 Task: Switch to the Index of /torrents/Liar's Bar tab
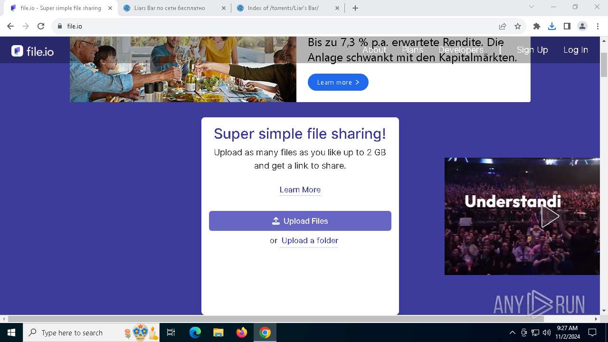pyautogui.click(x=288, y=8)
